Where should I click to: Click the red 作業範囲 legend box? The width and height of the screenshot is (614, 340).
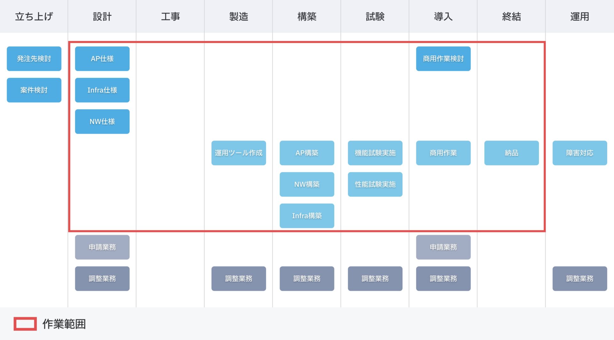click(25, 324)
